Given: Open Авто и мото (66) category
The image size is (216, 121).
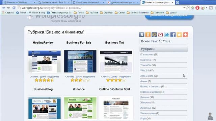Looking at the screenshot, I should click(149, 76).
